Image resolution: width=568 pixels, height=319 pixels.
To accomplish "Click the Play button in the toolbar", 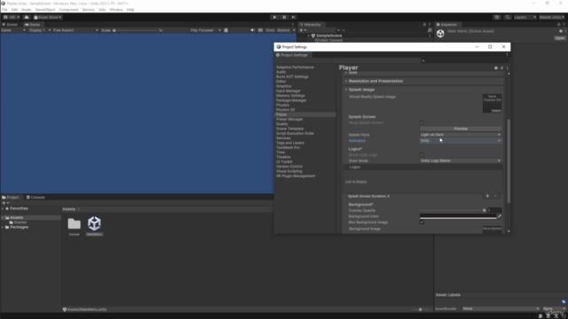I will [274, 17].
